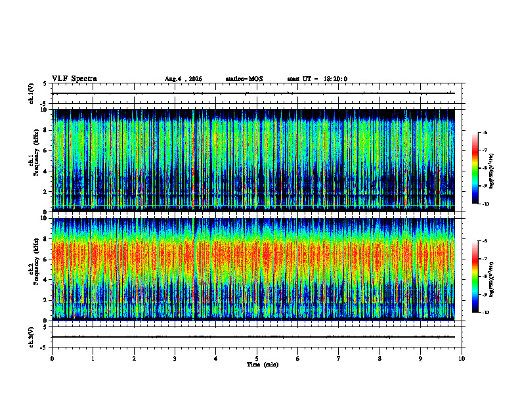Screen dimensions: 520x402
Task: Click the "start UT = 18:20:0" text
Action: (x=317, y=79)
